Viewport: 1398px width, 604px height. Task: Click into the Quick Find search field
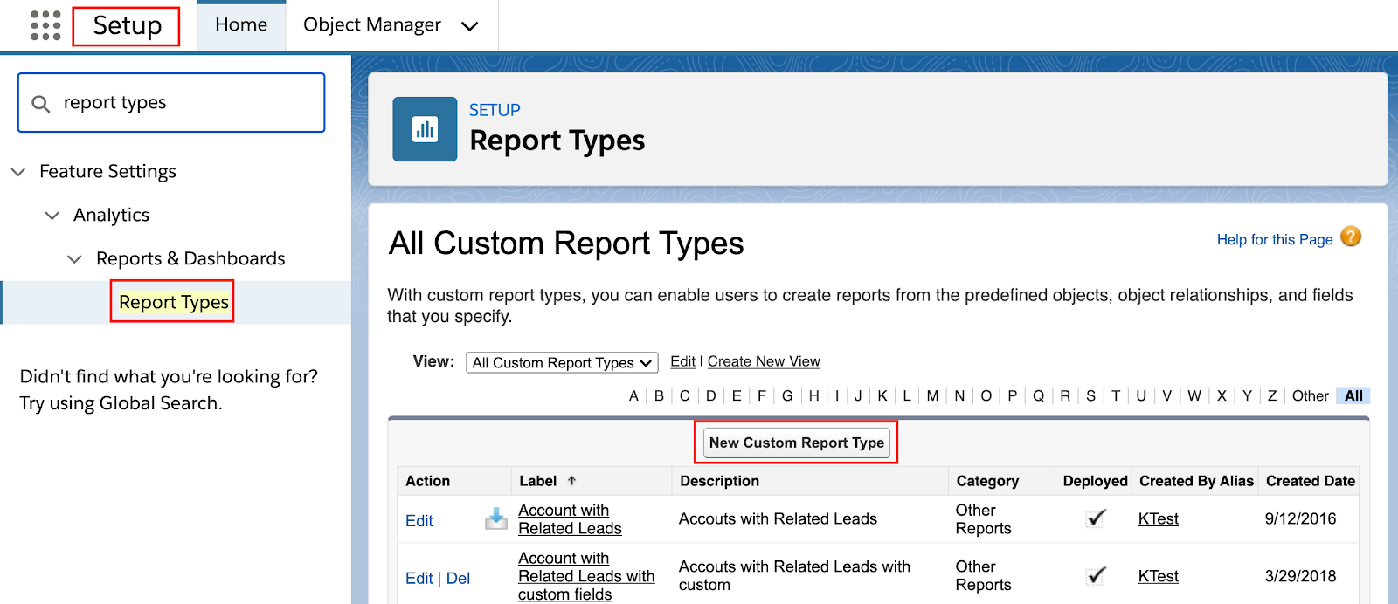[x=183, y=103]
